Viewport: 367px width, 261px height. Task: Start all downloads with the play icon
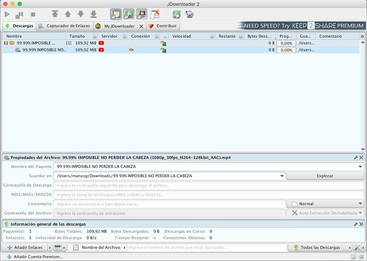pyautogui.click(x=7, y=14)
